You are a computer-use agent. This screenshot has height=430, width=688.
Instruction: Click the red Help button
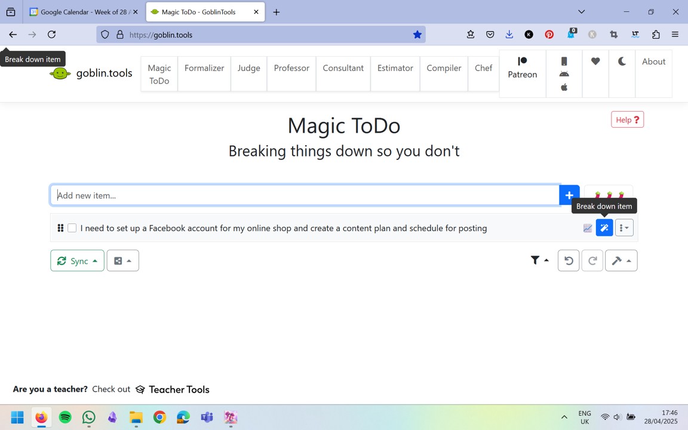[627, 119]
